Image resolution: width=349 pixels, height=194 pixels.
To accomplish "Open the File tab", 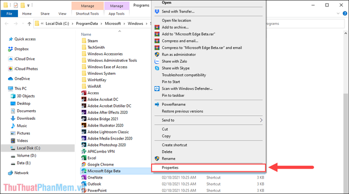I will 9,13.
